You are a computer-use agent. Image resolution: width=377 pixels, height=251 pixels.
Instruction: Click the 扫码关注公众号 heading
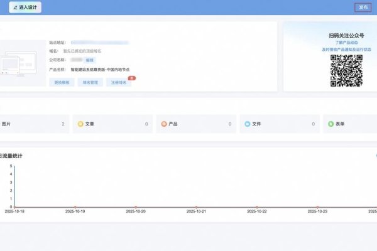(346, 36)
